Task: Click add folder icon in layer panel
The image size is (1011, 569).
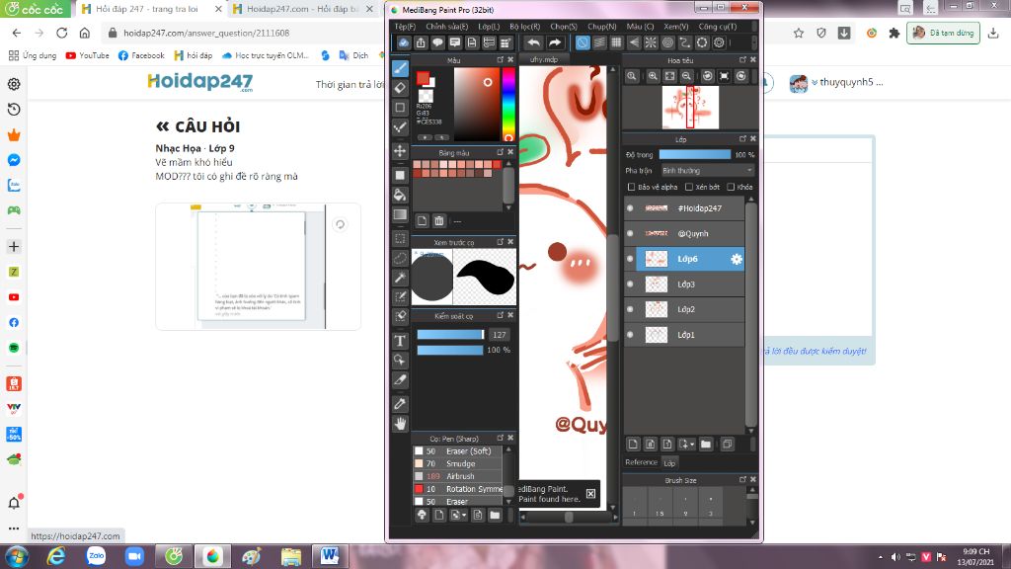Action: pyautogui.click(x=706, y=444)
